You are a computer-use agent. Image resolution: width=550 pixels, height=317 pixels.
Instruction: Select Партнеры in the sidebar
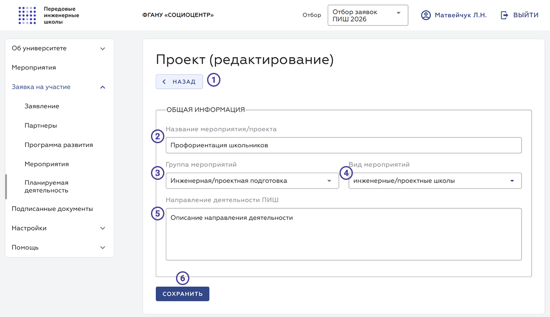tap(41, 126)
